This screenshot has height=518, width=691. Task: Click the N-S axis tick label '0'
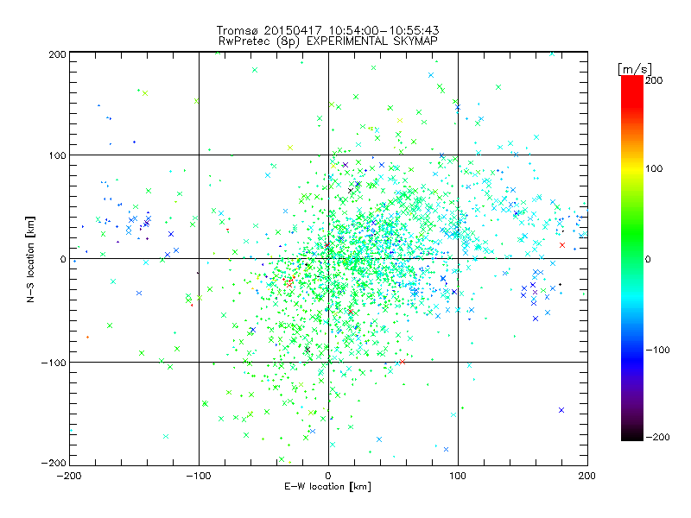click(63, 259)
